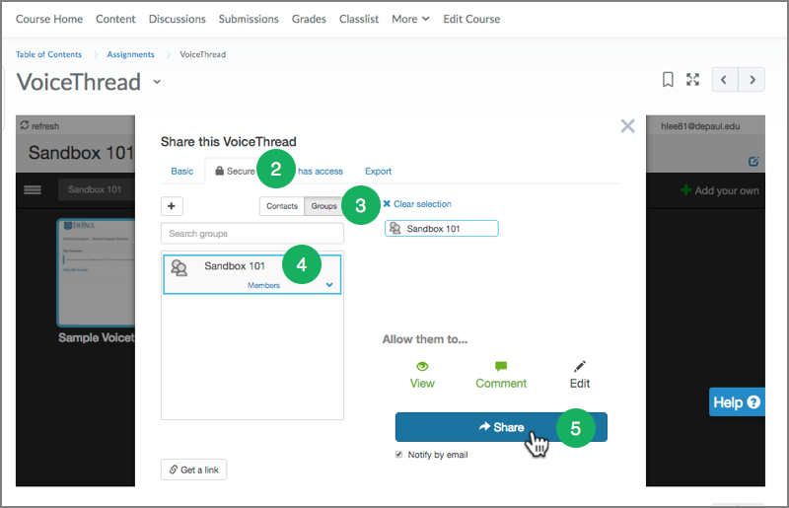The height and width of the screenshot is (508, 789).
Task: Go to previous content item arrow
Action: point(725,80)
